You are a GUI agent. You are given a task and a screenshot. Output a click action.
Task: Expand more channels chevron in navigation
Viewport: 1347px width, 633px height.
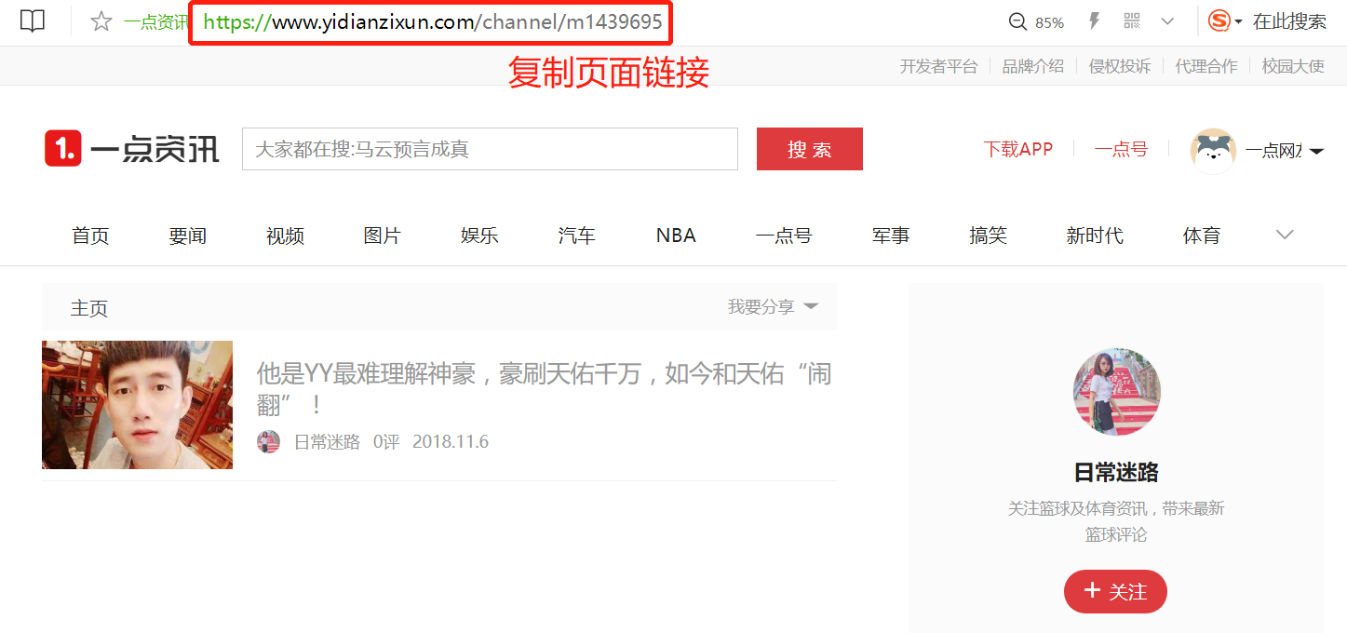[1285, 235]
